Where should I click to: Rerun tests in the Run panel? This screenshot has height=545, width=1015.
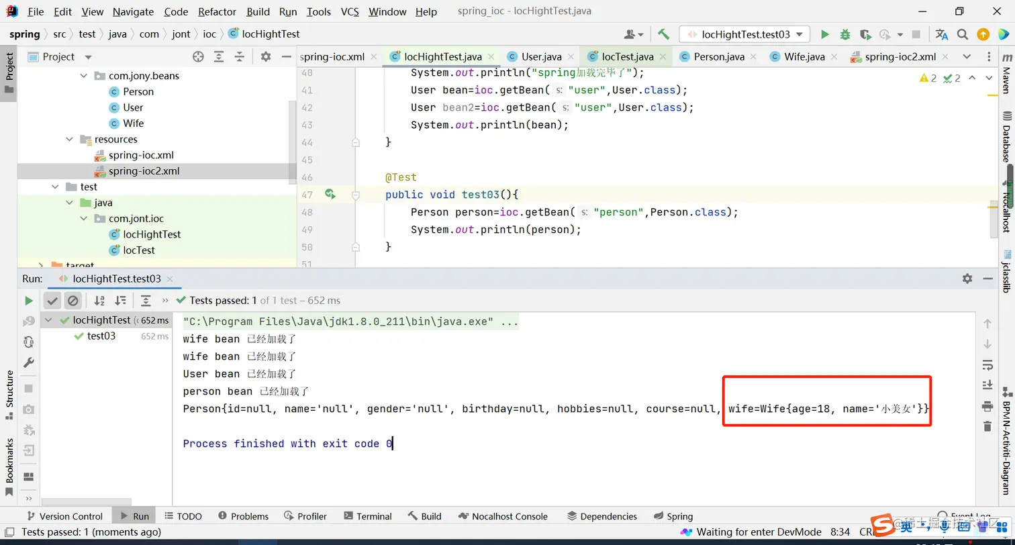(28, 301)
